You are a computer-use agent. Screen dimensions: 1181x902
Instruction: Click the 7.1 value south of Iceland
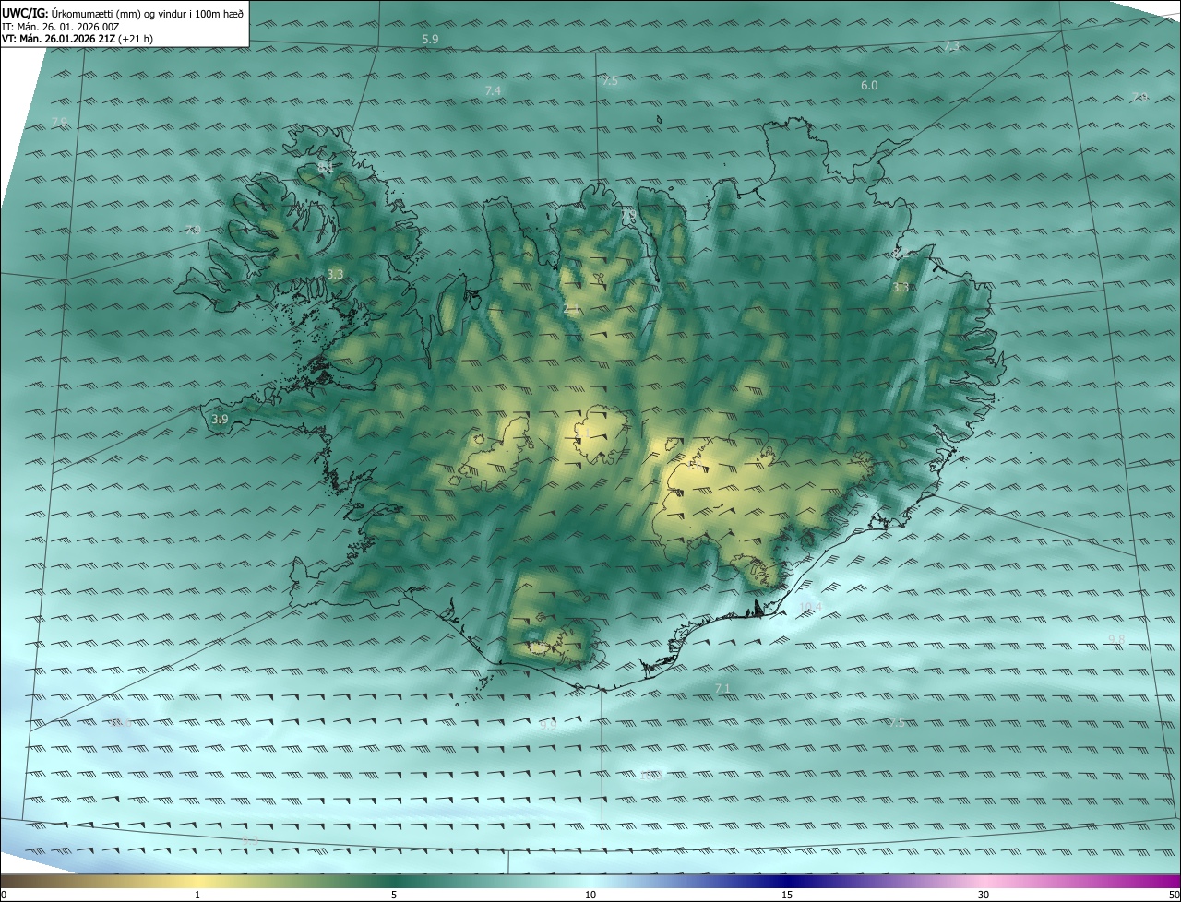722,689
